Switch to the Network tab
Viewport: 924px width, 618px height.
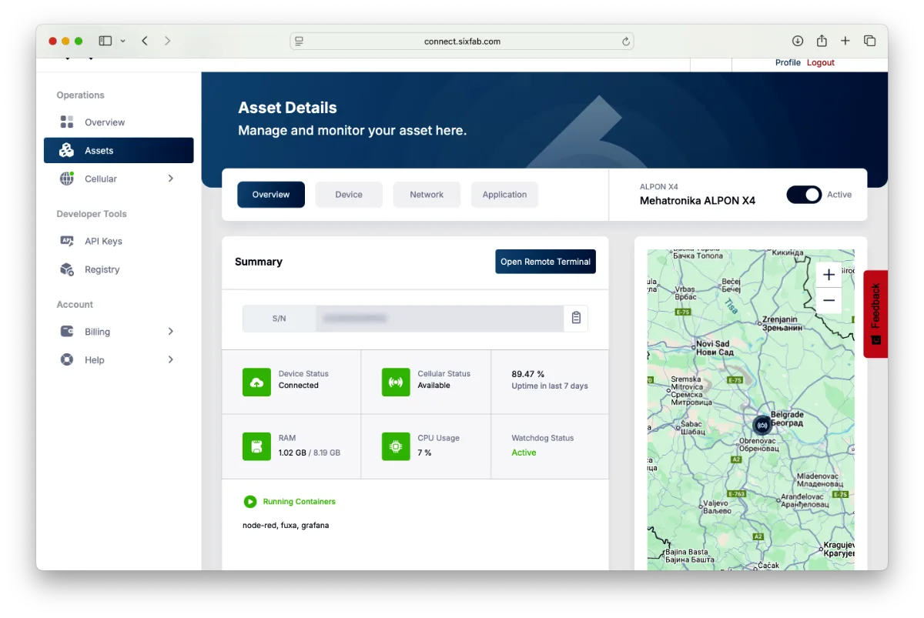[x=427, y=195]
